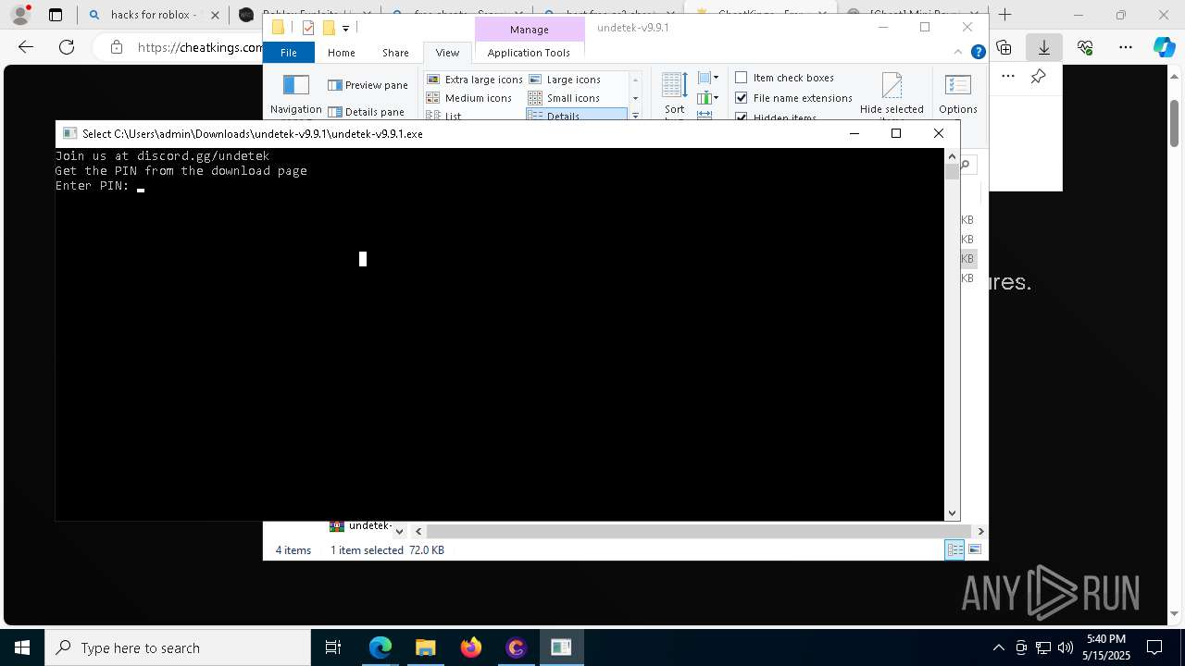Click New folder quick access icon

click(x=329, y=28)
